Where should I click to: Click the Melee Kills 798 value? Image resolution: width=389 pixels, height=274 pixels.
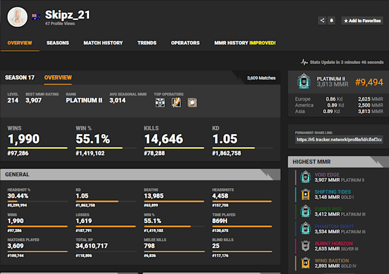pos(149,246)
